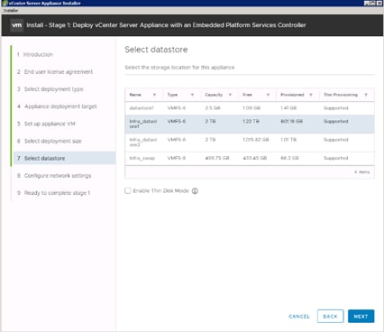This screenshot has width=384, height=332.
Task: Click the 499.75 GB capacity cell
Action: coord(217,158)
